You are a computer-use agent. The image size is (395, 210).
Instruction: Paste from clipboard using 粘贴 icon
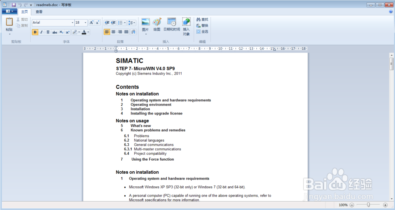[9, 22]
